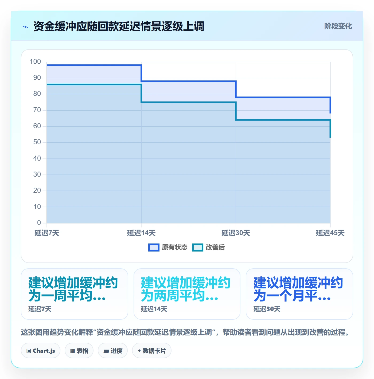374x379 pixels.
Task: Click the x-axis label 延迟45天
Action: point(330,233)
